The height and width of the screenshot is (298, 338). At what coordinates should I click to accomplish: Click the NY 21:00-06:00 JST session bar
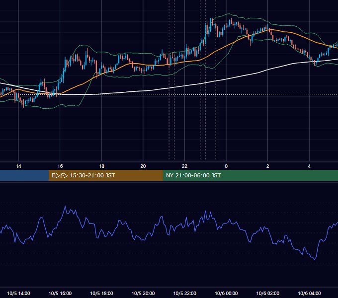click(x=250, y=175)
